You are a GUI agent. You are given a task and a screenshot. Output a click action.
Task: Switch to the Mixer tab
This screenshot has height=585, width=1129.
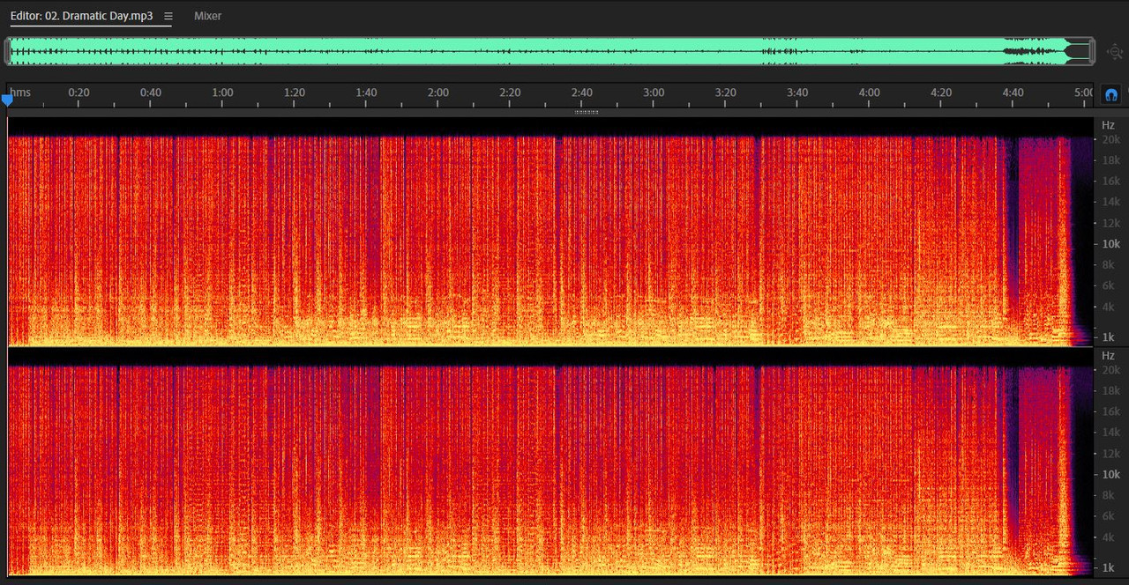[x=207, y=16]
